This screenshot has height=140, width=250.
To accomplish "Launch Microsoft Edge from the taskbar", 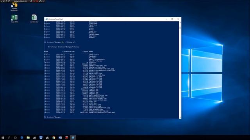I will [22, 138].
